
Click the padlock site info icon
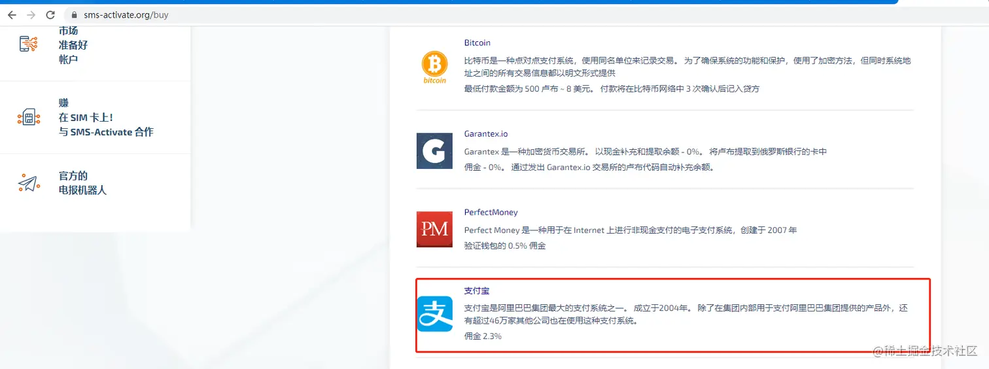(73, 14)
